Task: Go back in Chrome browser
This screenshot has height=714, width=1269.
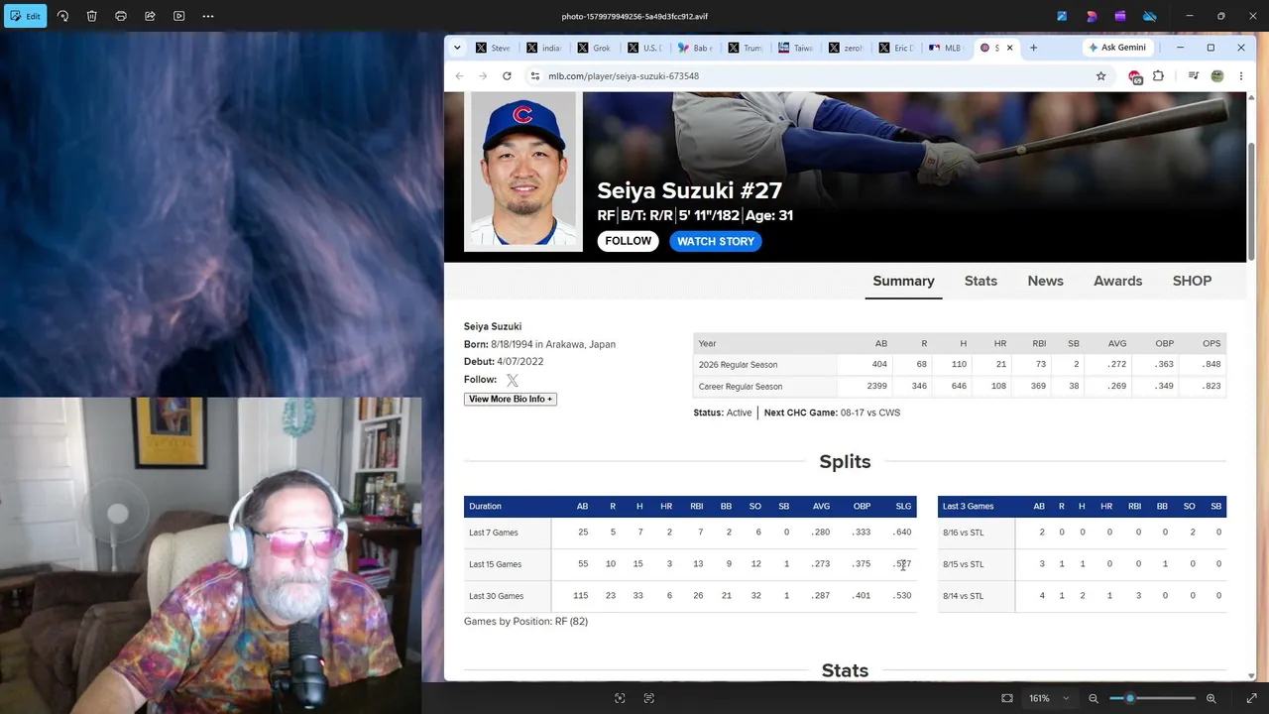Action: click(x=459, y=76)
